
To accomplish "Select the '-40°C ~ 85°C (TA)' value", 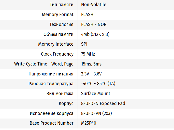I will point(98,84).
